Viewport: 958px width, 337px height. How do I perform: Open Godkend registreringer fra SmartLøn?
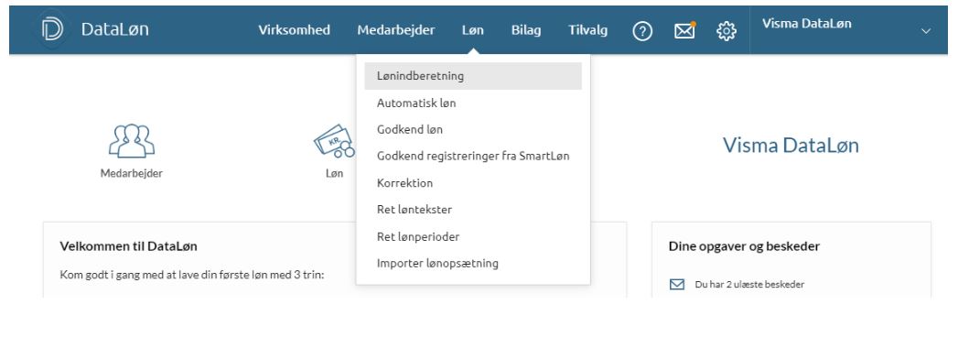coord(473,156)
